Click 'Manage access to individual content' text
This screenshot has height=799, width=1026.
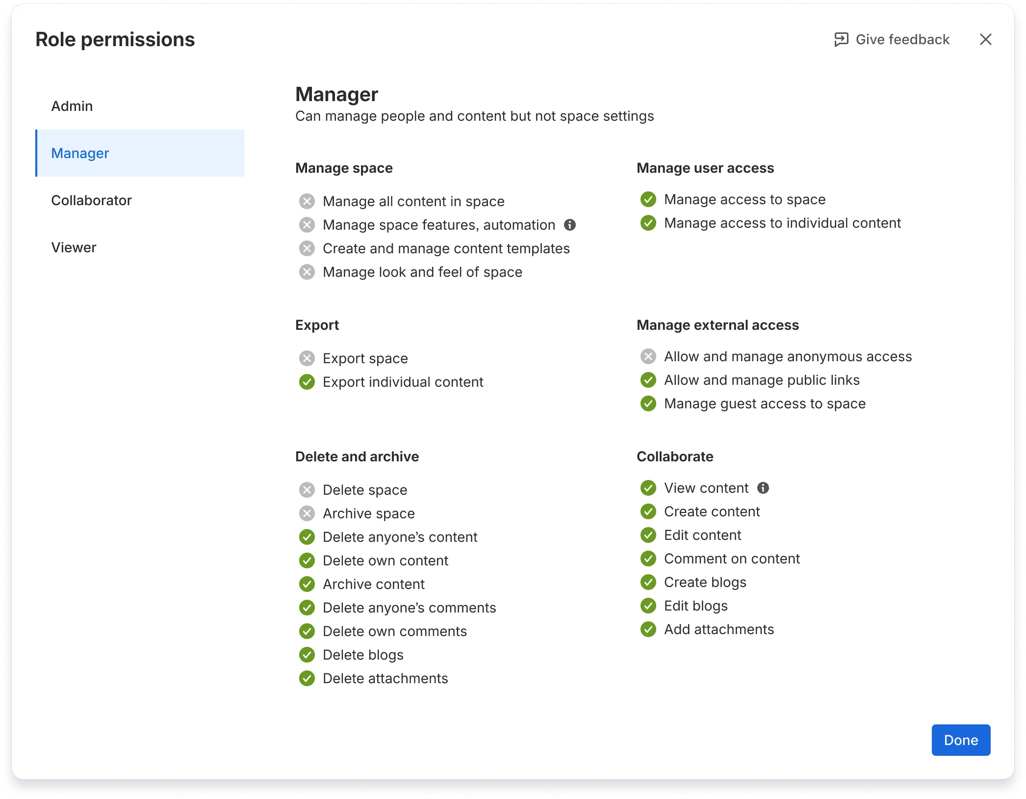tap(782, 223)
